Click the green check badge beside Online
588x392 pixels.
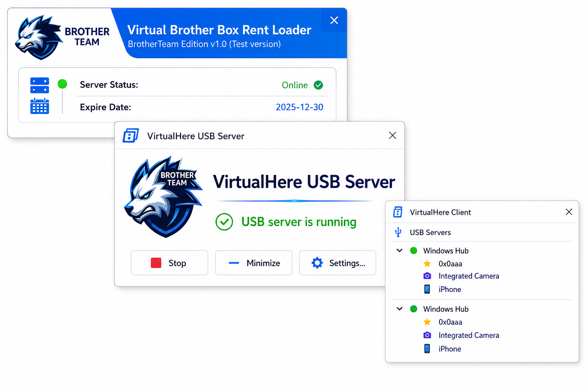[x=318, y=85]
